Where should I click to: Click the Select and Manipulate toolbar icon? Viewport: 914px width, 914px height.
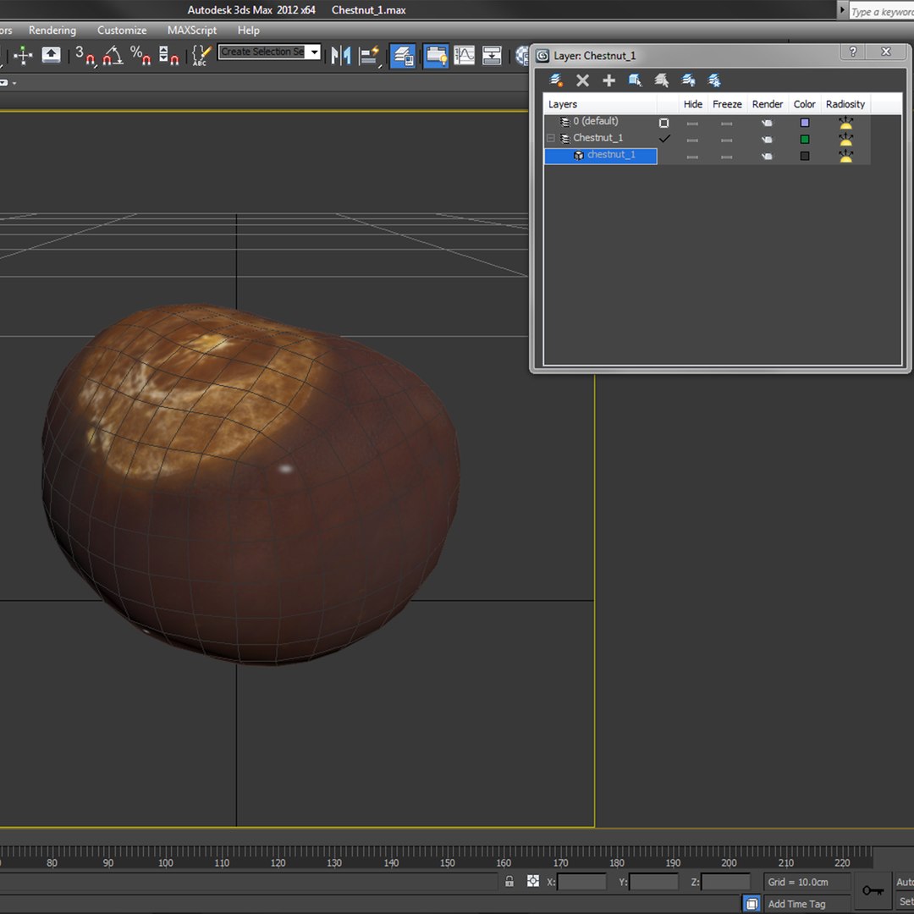tap(23, 55)
